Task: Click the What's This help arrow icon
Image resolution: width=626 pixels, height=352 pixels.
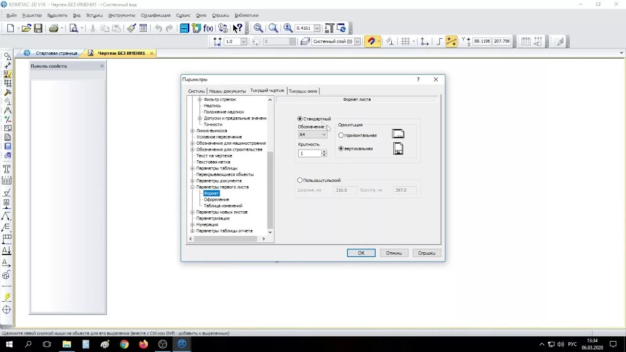Action: click(x=237, y=28)
